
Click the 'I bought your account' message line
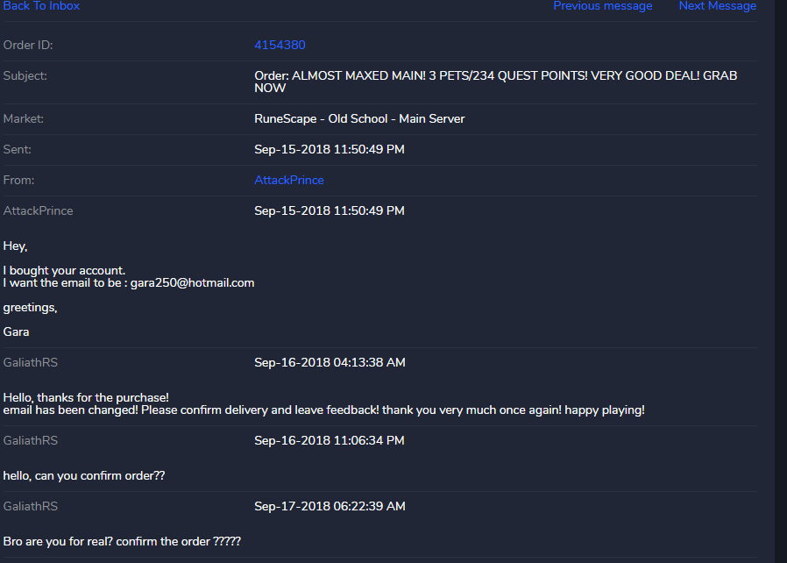pos(64,270)
